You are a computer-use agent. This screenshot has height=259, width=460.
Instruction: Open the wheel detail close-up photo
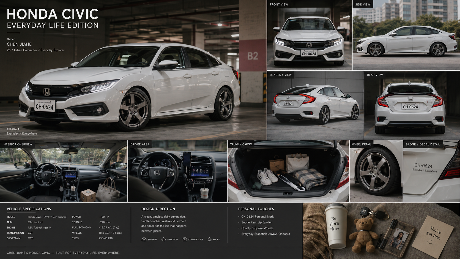point(376,171)
